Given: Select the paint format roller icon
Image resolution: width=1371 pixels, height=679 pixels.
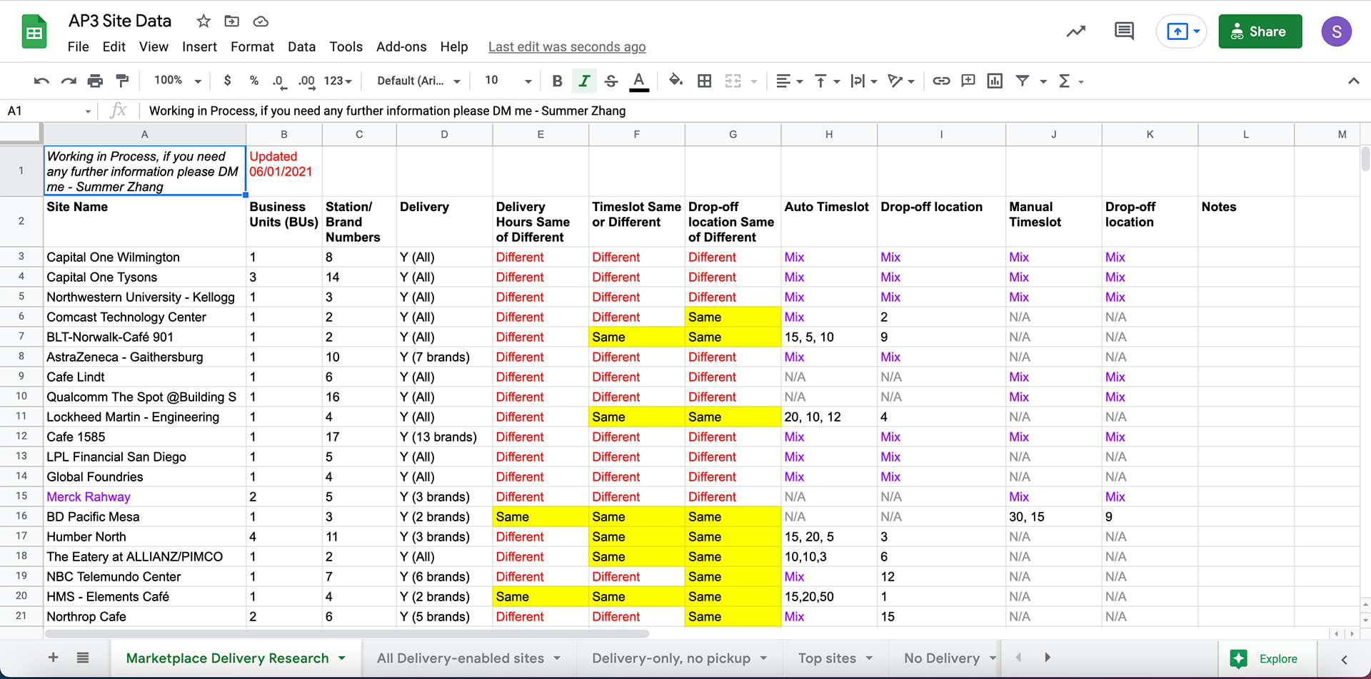Looking at the screenshot, I should pos(122,81).
